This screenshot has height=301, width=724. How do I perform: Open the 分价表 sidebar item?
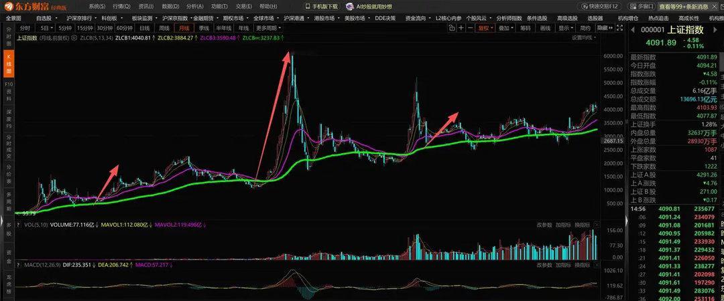point(8,175)
